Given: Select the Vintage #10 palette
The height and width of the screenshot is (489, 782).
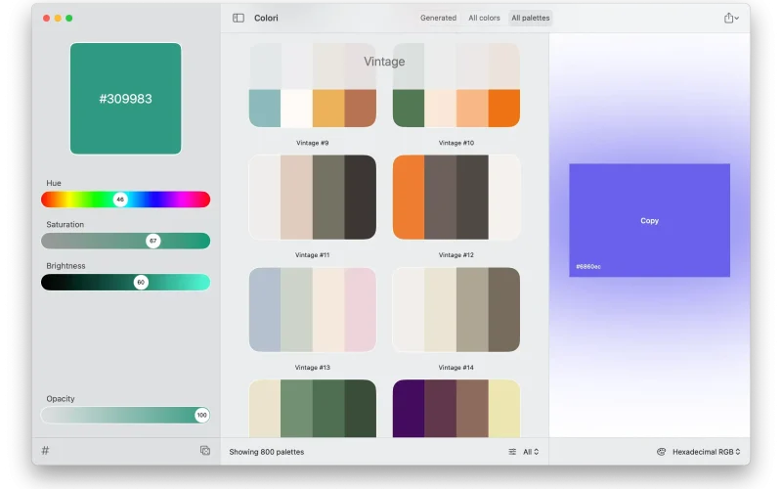Looking at the screenshot, I should point(456,85).
